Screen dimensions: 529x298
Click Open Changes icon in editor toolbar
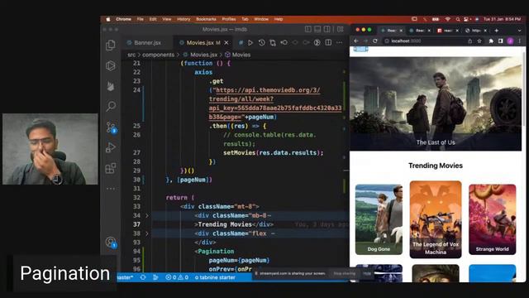273,42
